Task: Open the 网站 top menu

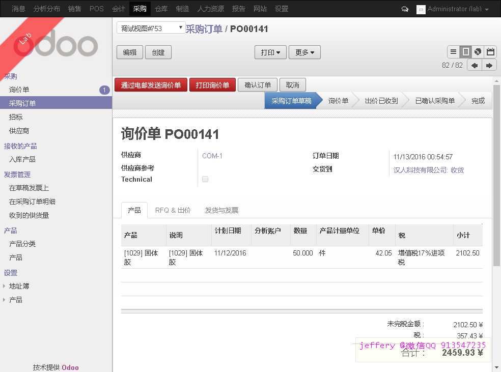Action: point(260,9)
